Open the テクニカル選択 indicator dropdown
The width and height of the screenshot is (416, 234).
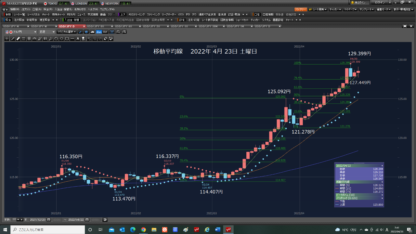67,32
